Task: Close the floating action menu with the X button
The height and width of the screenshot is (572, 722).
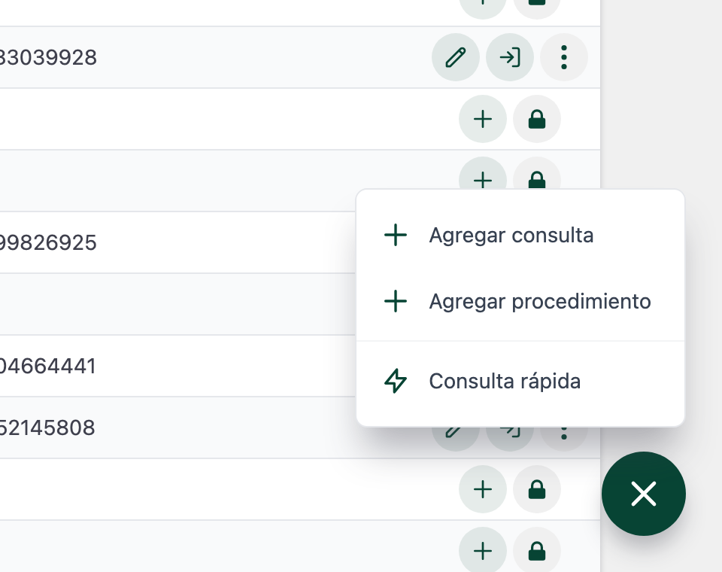Action: pos(643,494)
